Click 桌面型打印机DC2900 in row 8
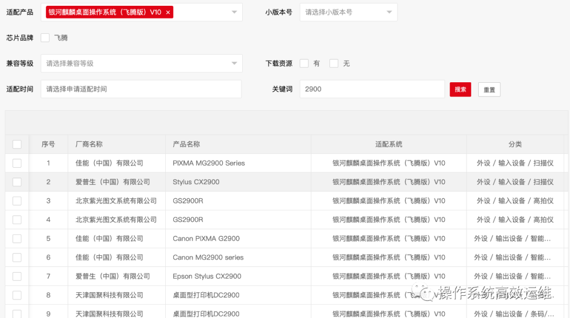570x318 pixels. (206, 295)
